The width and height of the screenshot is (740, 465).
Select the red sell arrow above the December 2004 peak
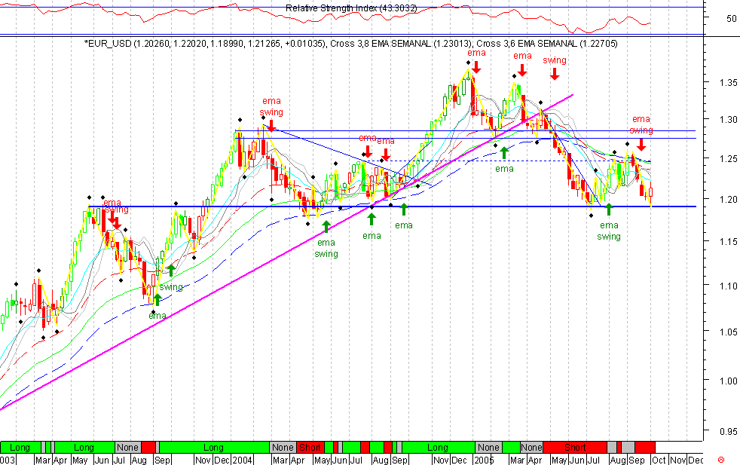click(x=475, y=69)
